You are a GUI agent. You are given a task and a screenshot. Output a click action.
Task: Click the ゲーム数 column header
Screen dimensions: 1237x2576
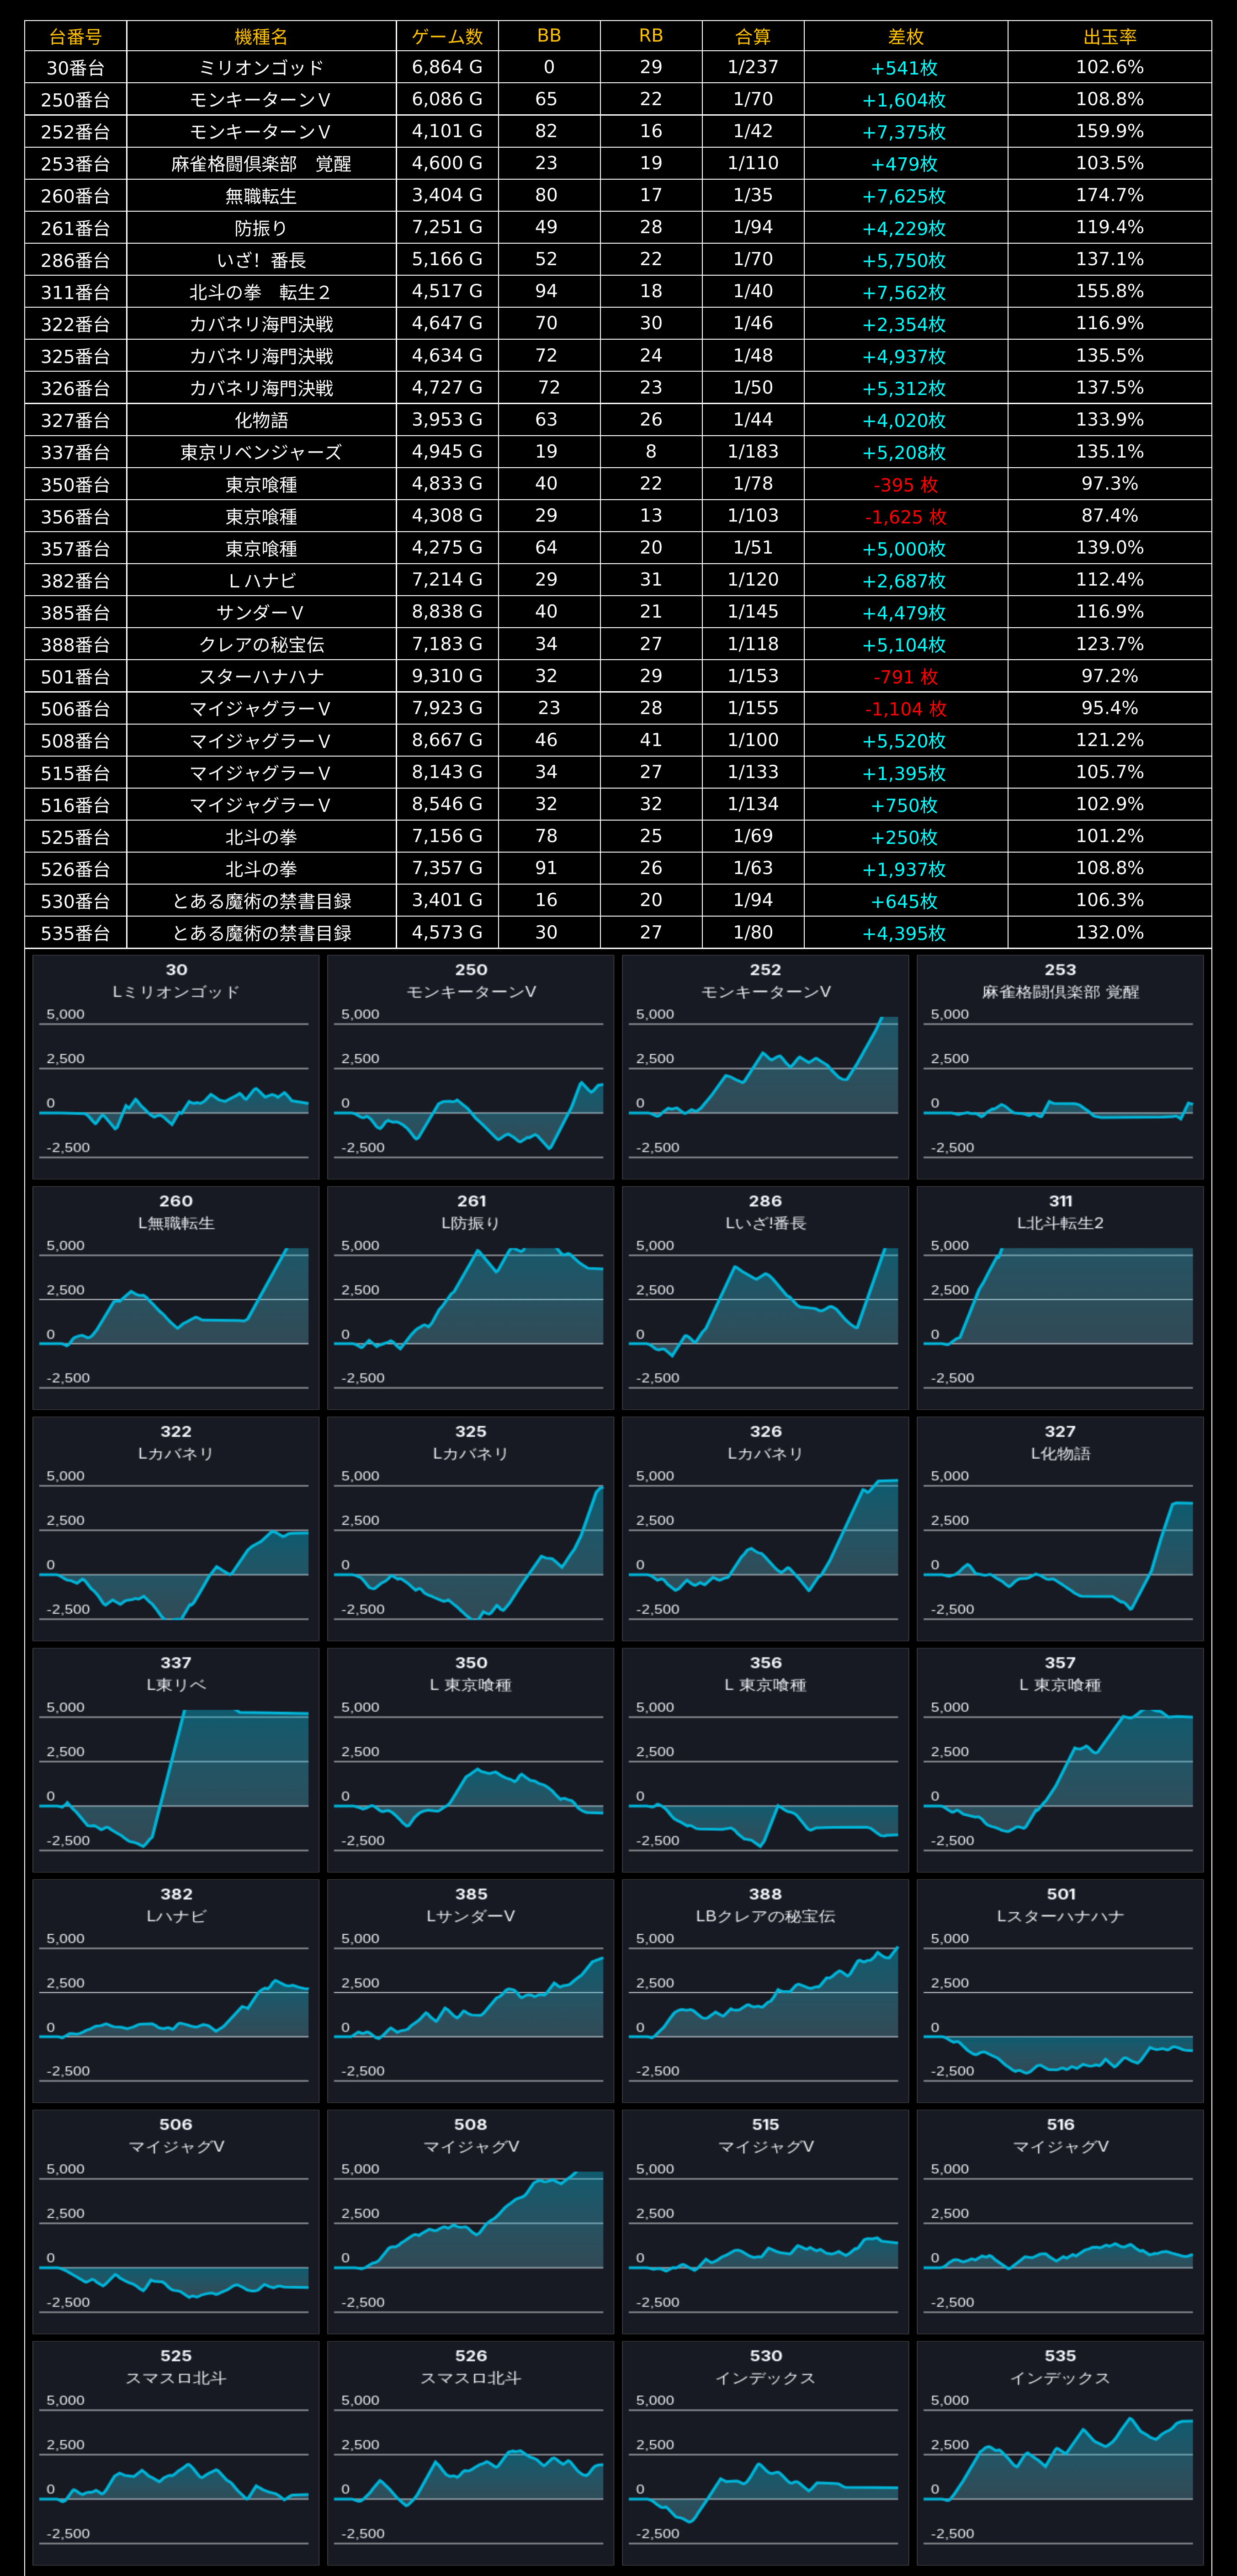tap(447, 36)
